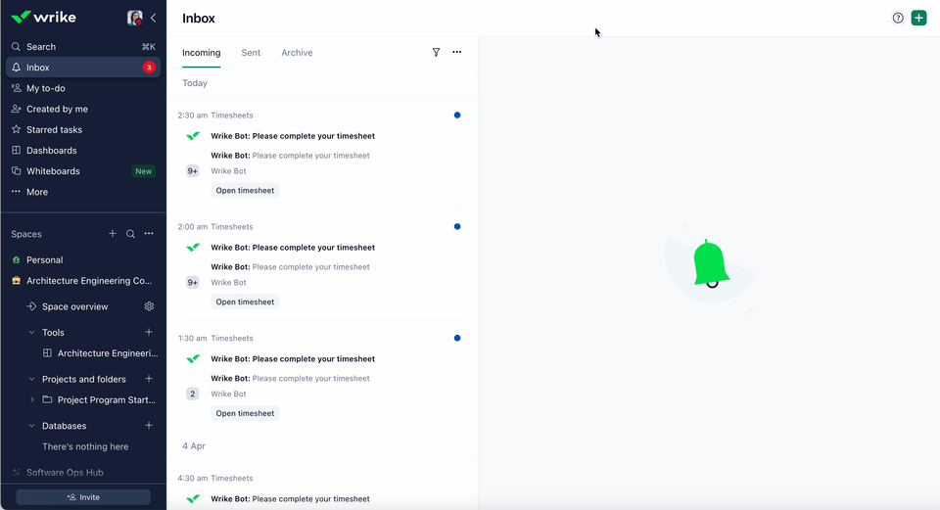Open the 2:30 am timesheet notification title
940x510 pixels.
pos(293,136)
